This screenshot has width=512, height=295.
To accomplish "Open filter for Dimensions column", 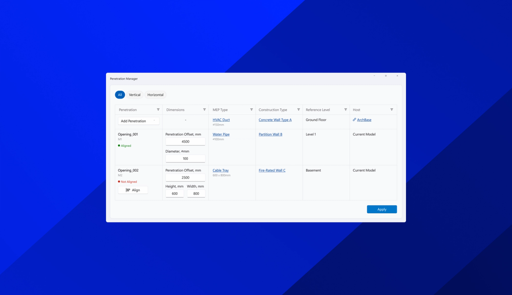I will [x=204, y=110].
